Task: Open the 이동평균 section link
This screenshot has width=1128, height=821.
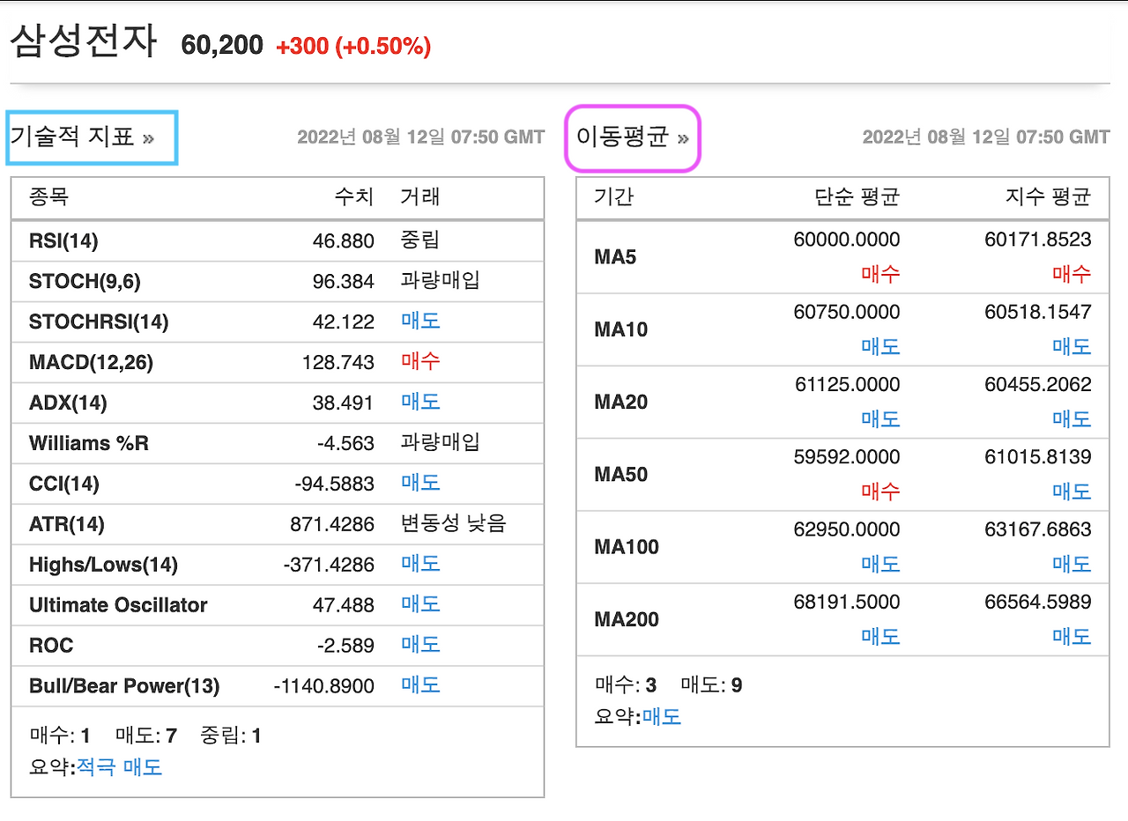Action: (x=632, y=137)
